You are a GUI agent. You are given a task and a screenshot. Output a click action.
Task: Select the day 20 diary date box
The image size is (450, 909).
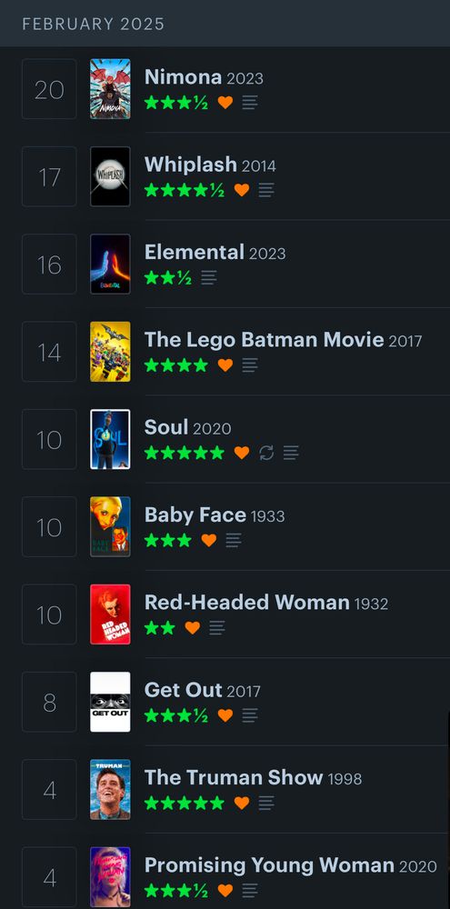(49, 89)
